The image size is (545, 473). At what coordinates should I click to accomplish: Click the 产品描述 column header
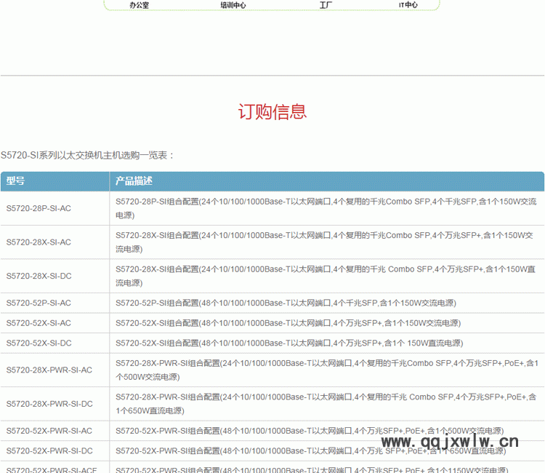(x=134, y=181)
